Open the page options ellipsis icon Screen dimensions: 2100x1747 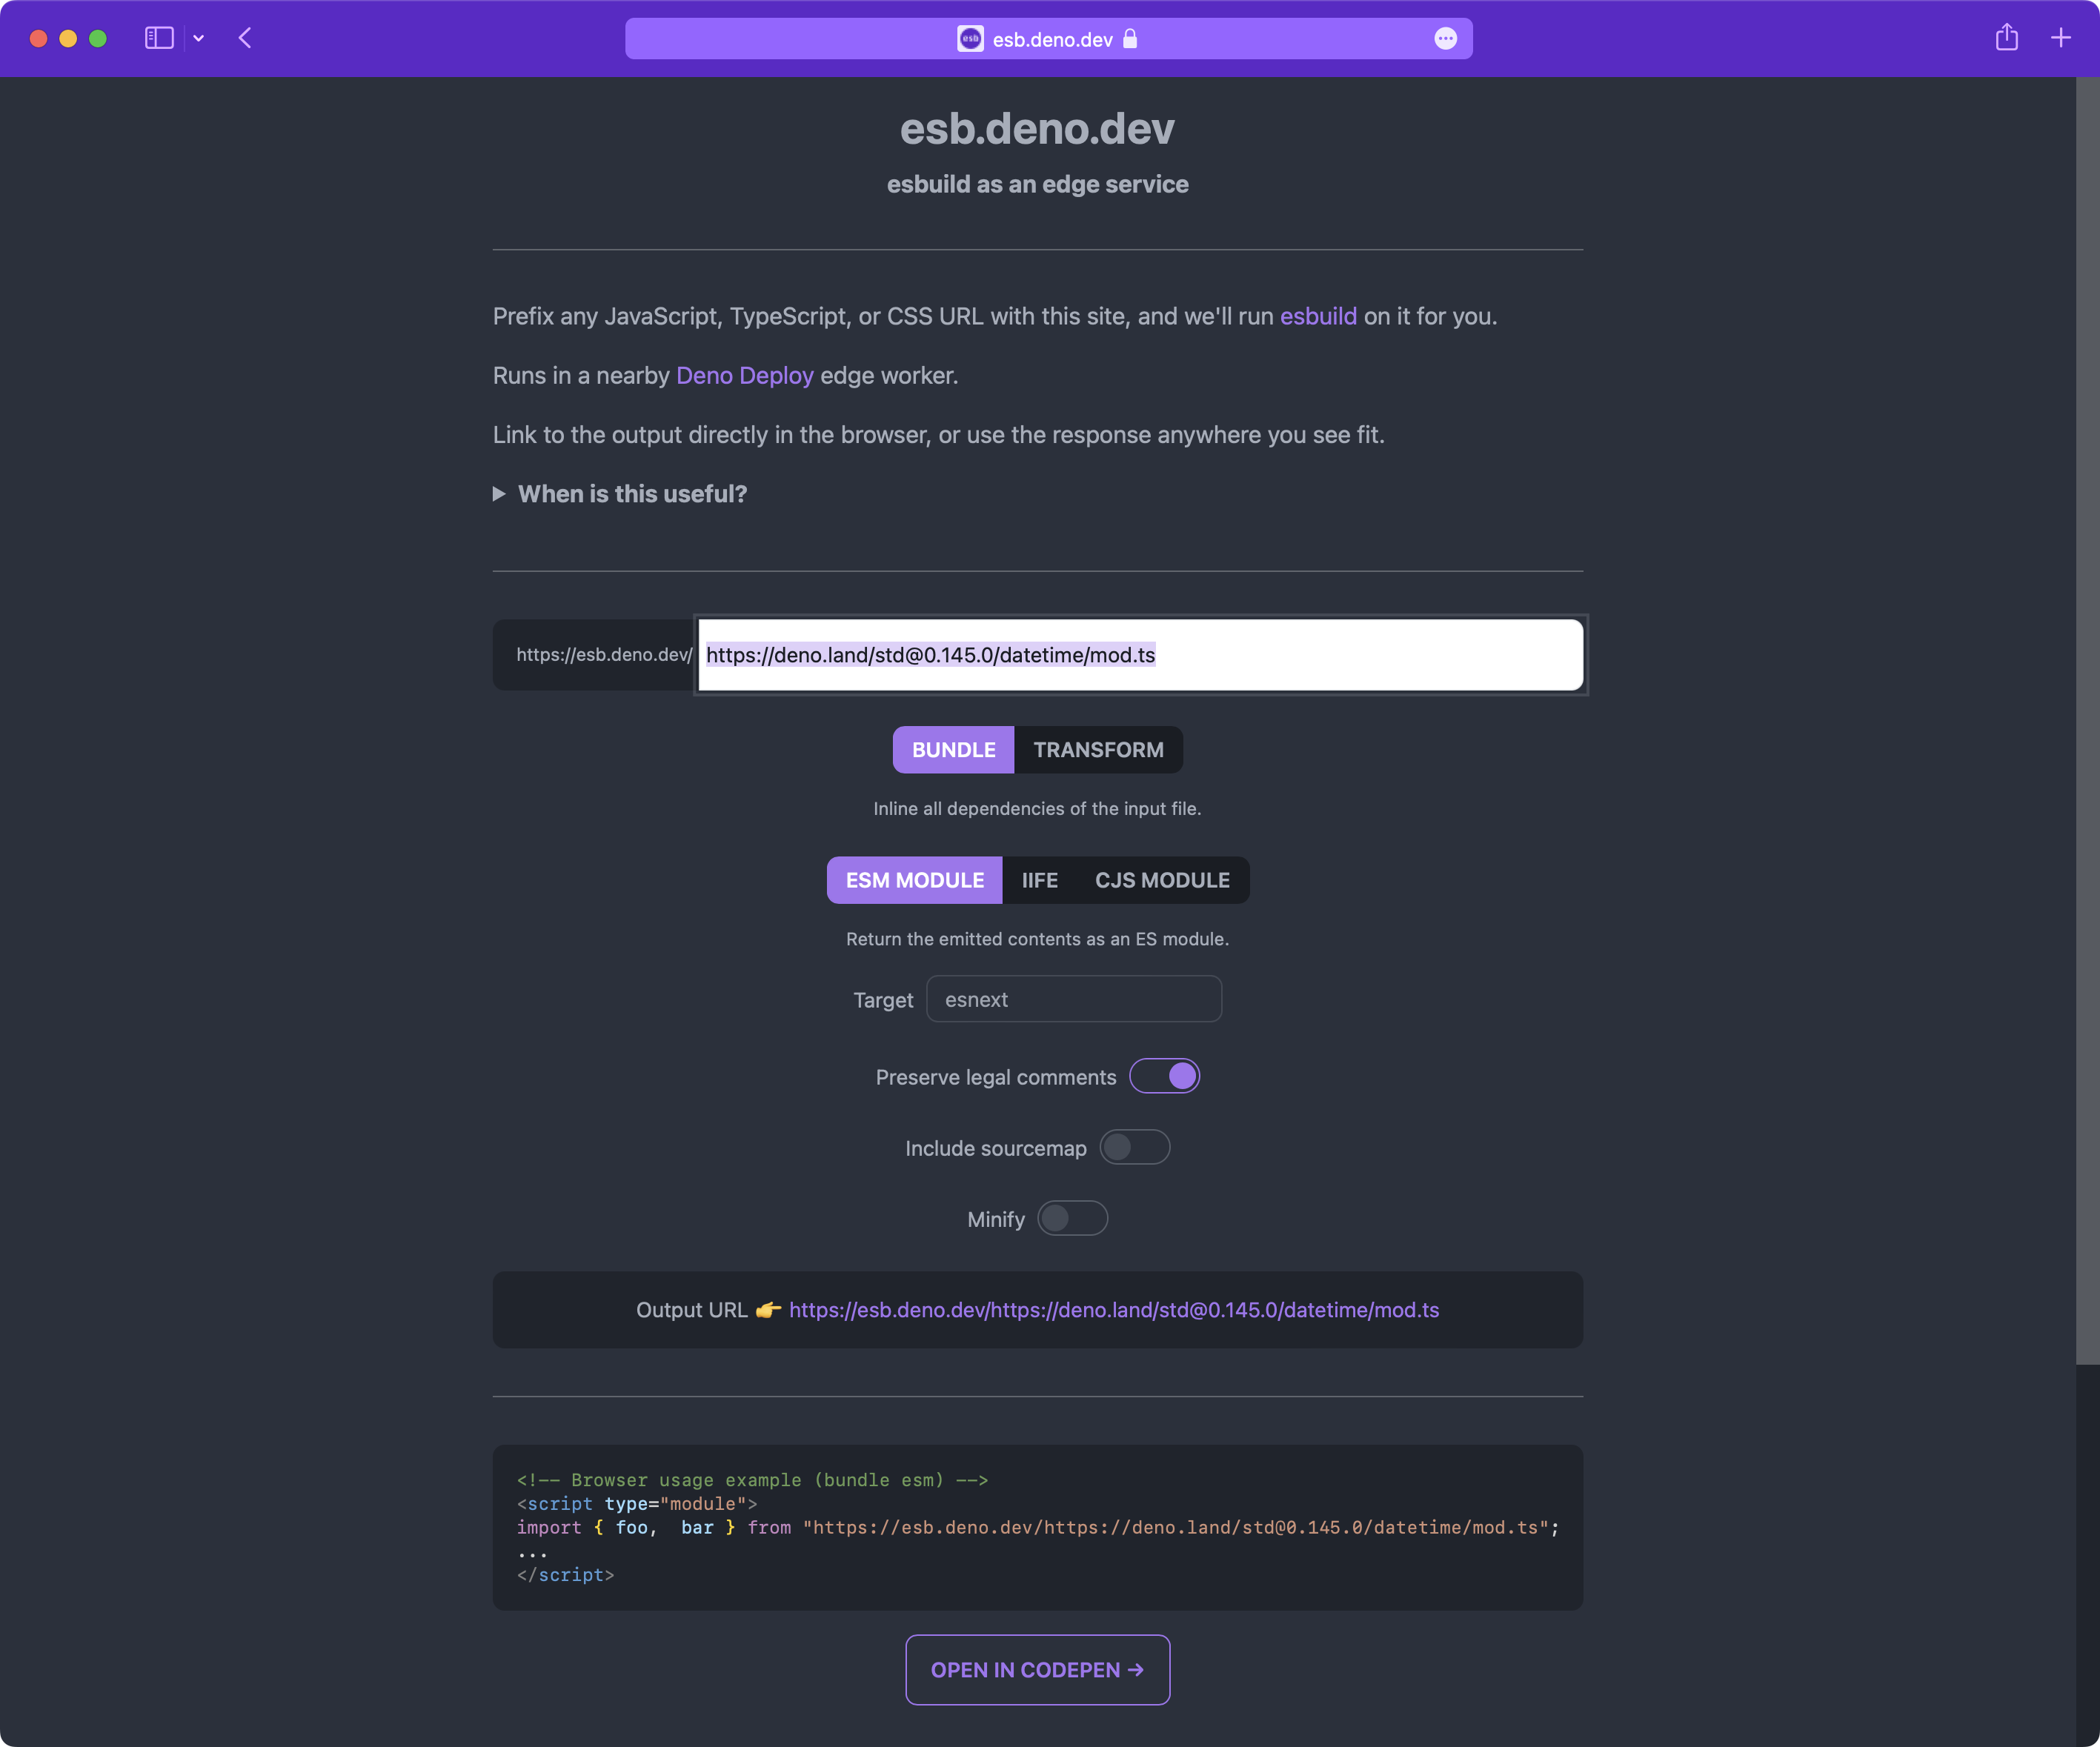[1445, 39]
